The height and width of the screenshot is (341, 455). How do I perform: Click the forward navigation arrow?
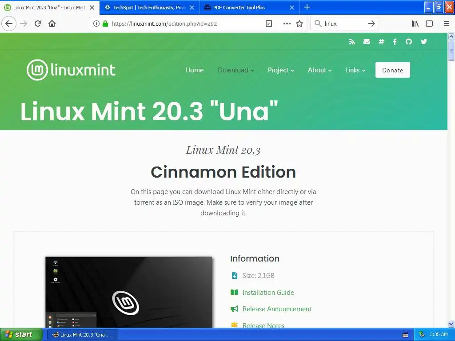pos(24,24)
